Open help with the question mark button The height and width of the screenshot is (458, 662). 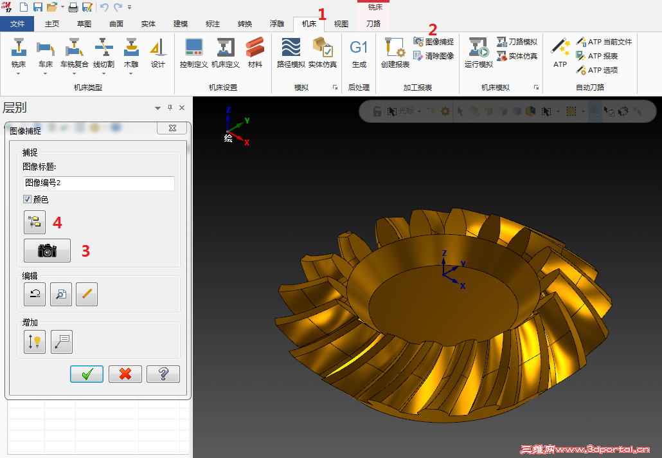163,374
